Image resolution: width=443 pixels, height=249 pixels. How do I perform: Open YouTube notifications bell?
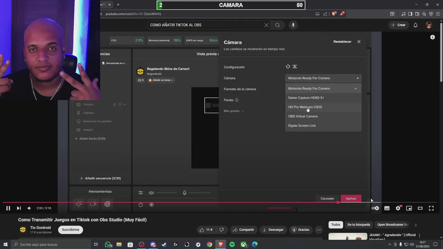[416, 25]
